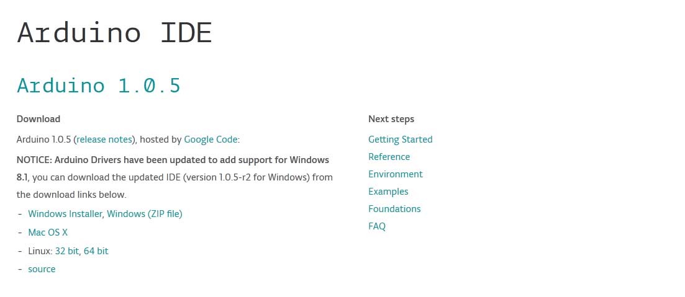Click the Linux: label text
The image size is (685, 297).
40,251
